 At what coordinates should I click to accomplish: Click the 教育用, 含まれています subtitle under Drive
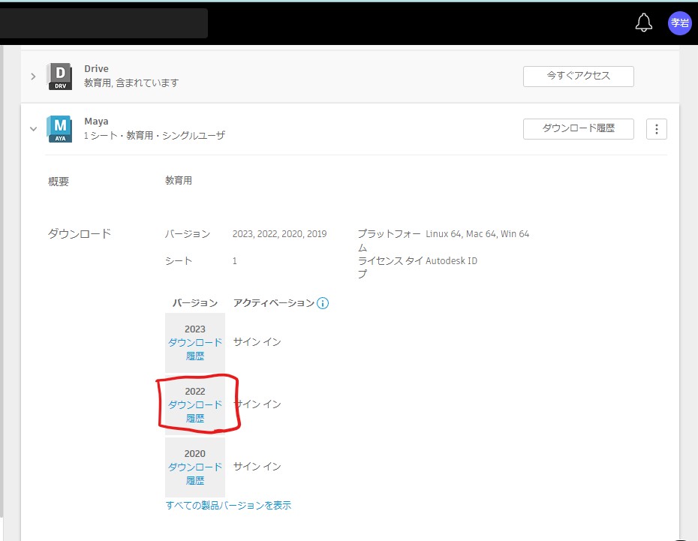click(x=131, y=83)
